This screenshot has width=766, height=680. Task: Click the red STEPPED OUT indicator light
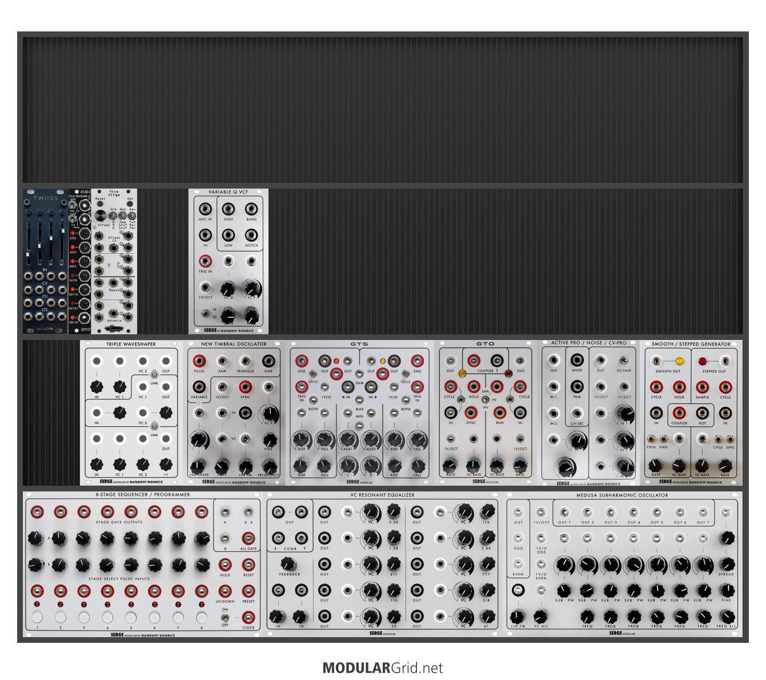(x=703, y=361)
